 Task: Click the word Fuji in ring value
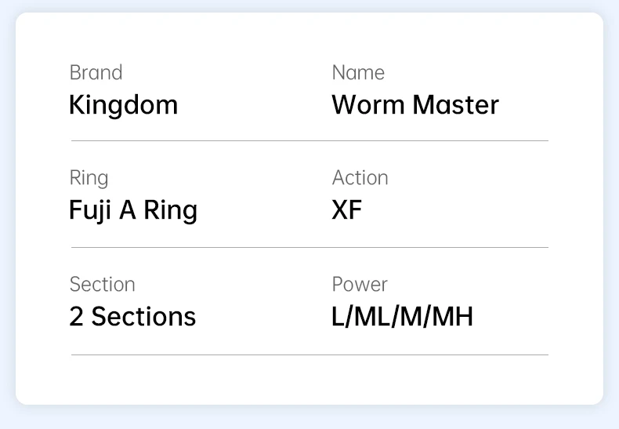tap(89, 211)
